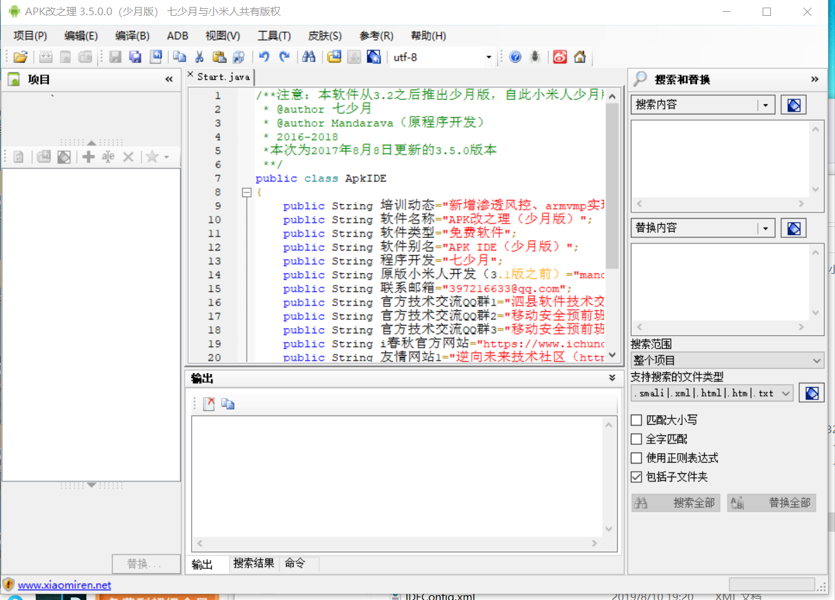Click the scissors Cut icon

click(x=199, y=57)
